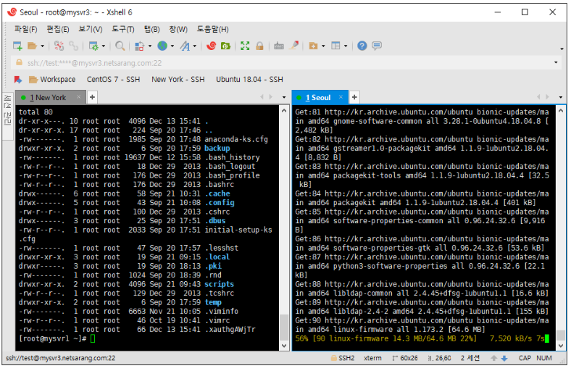Click the New York terminal scrollbar down arrow
Image resolution: width=571 pixels, height=371 pixels.
(x=284, y=346)
